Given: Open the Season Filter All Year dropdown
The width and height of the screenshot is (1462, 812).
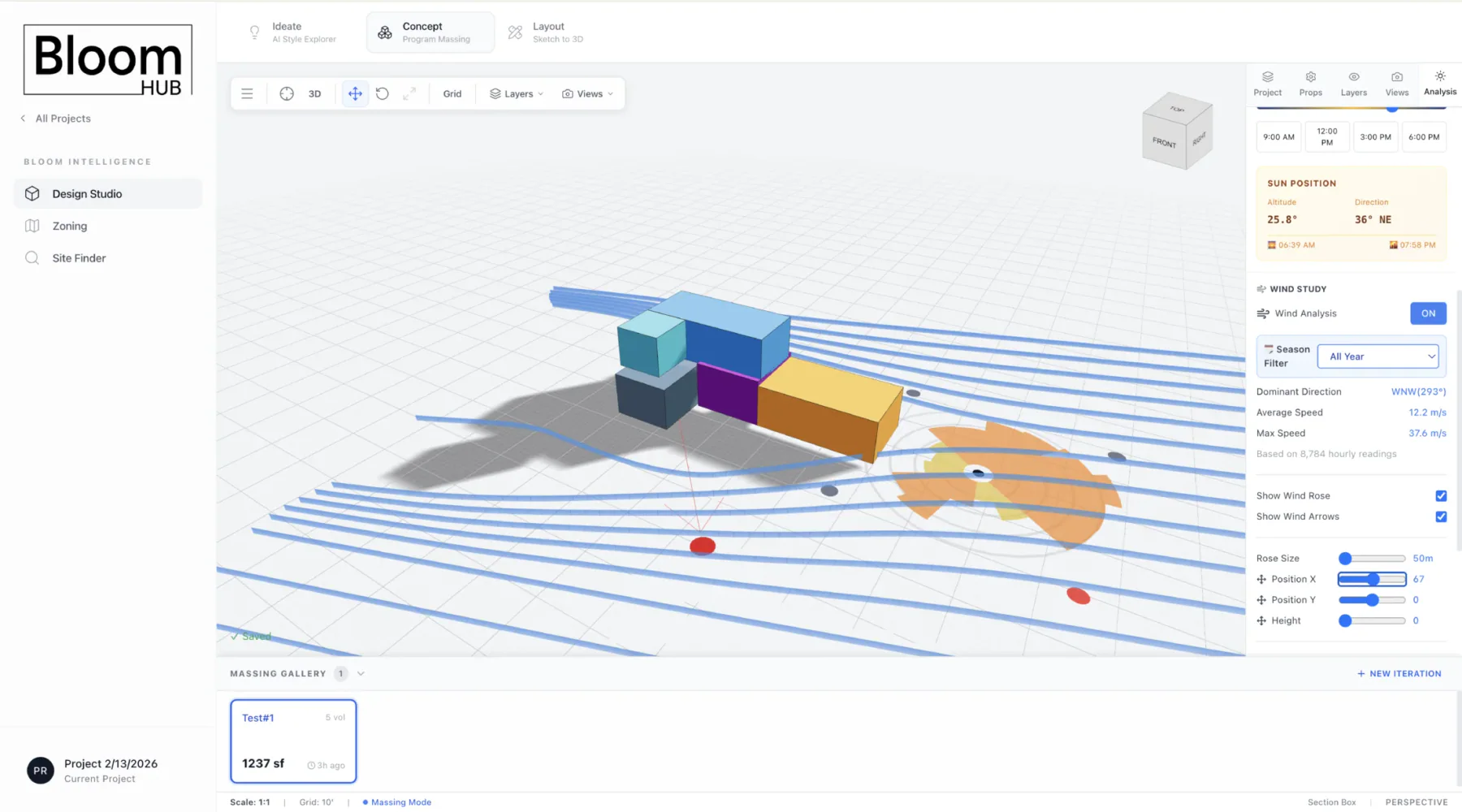Looking at the screenshot, I should coord(1378,356).
